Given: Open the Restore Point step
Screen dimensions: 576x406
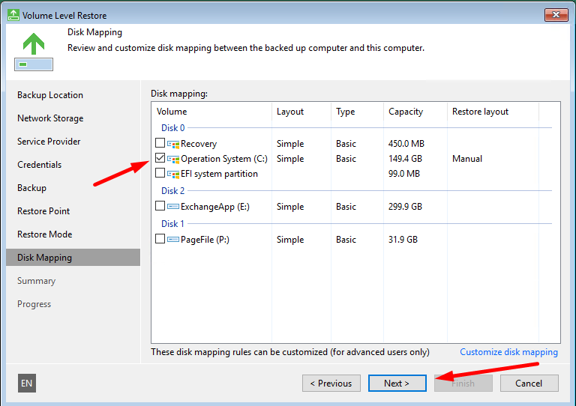Looking at the screenshot, I should pyautogui.click(x=43, y=211).
